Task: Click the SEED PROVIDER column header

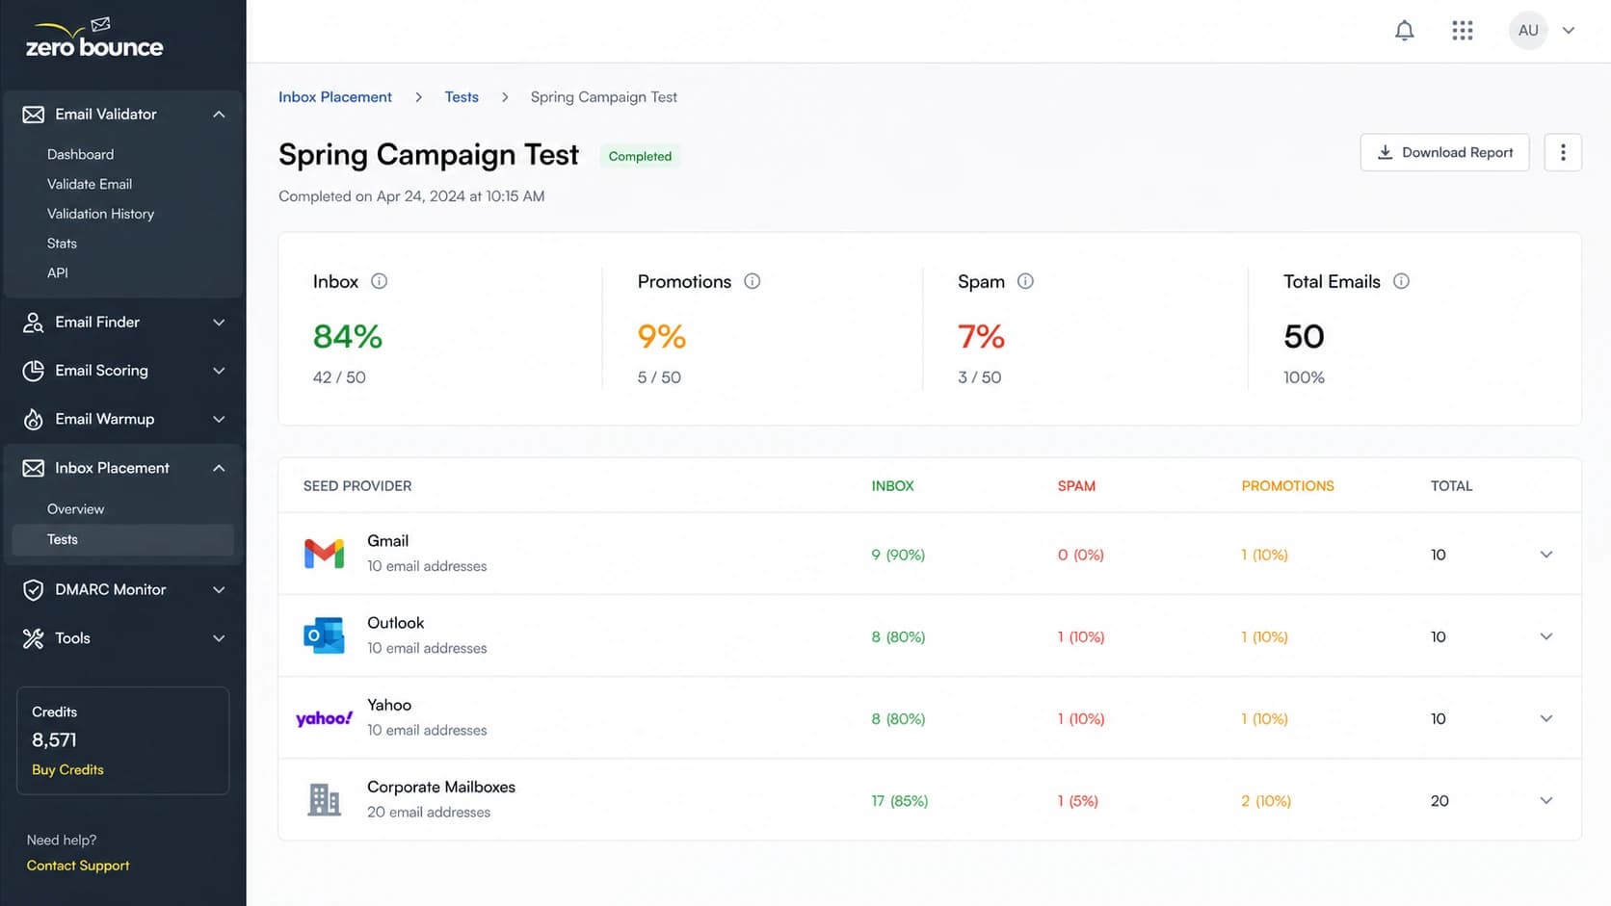Action: click(357, 486)
